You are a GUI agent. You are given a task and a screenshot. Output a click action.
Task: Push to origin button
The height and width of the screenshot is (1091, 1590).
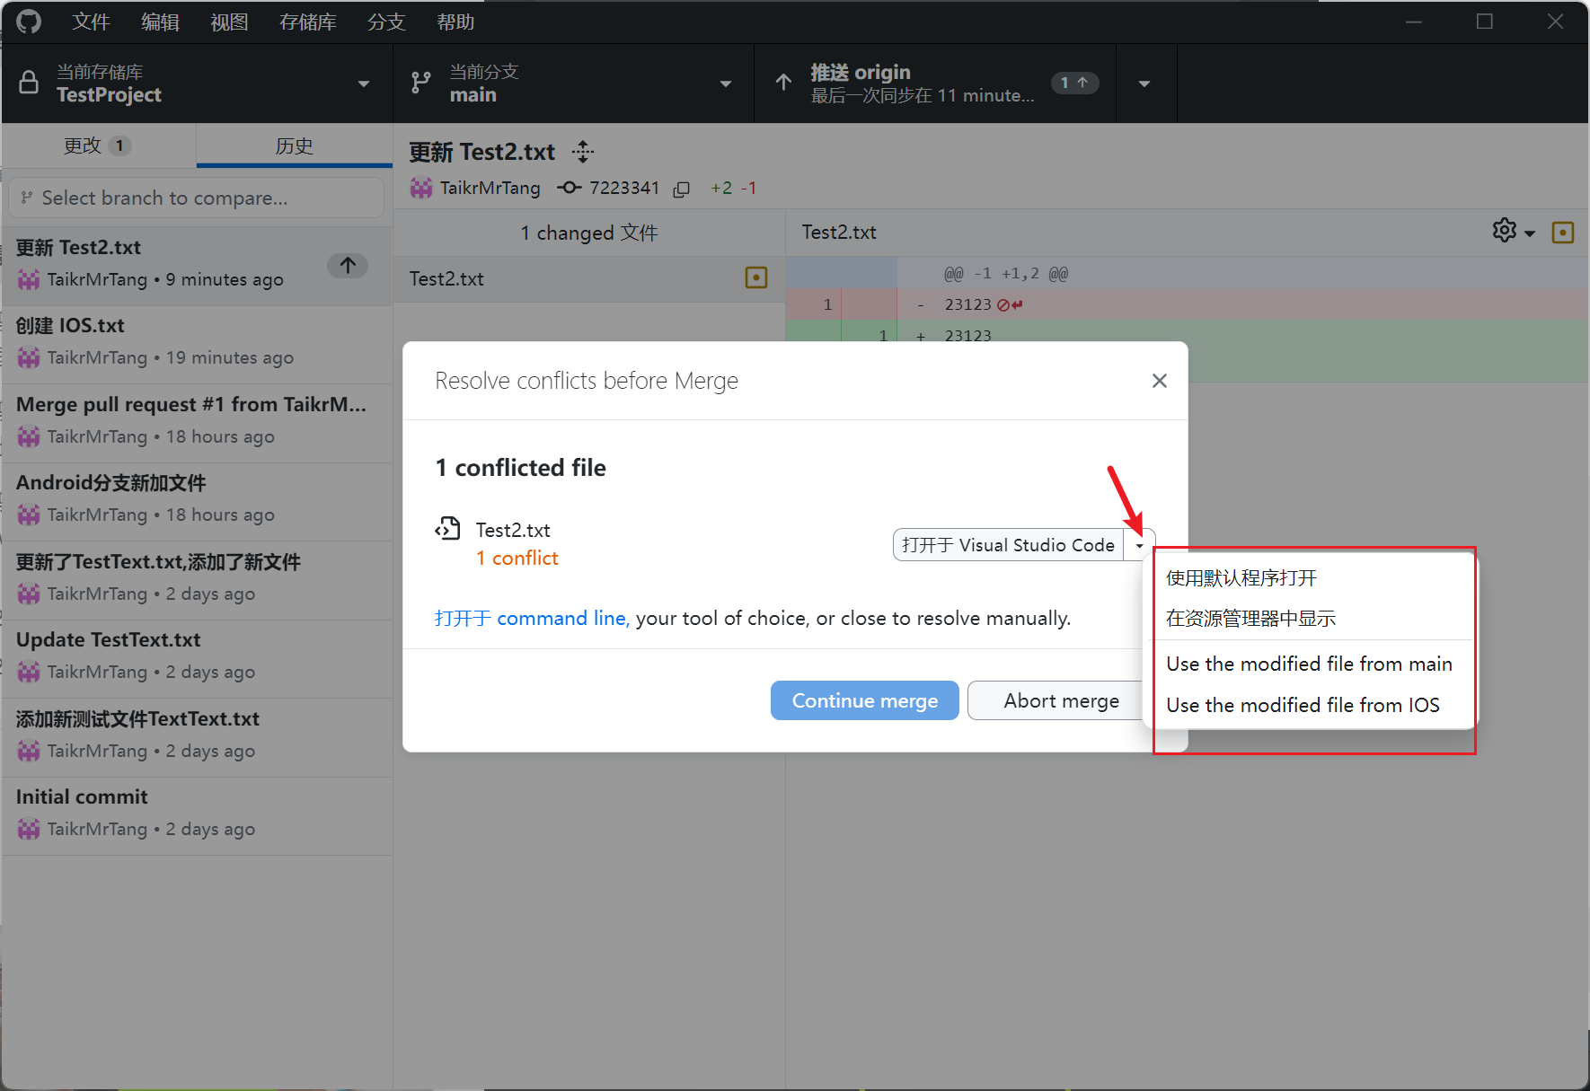(x=935, y=84)
